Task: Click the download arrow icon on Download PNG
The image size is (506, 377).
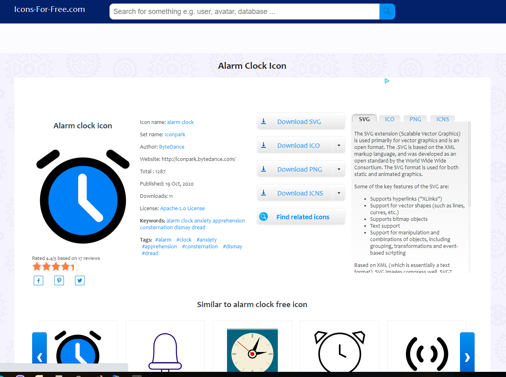Action: tap(264, 169)
